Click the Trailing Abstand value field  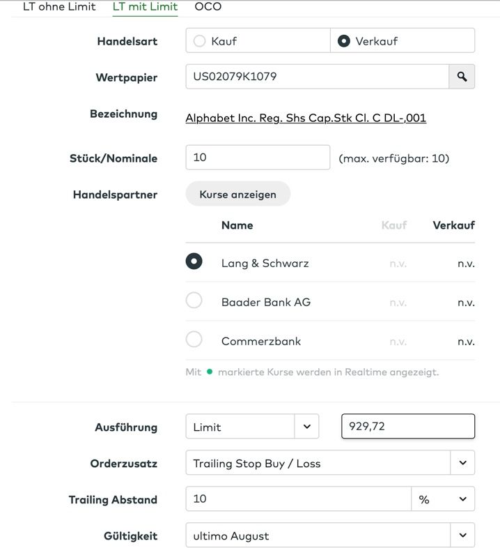(299, 499)
